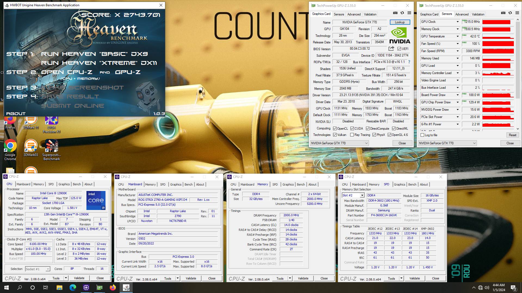522x293 pixels.
Task: Open the hamburger menu in GPU-Z Sensors window
Action: pos(517,13)
